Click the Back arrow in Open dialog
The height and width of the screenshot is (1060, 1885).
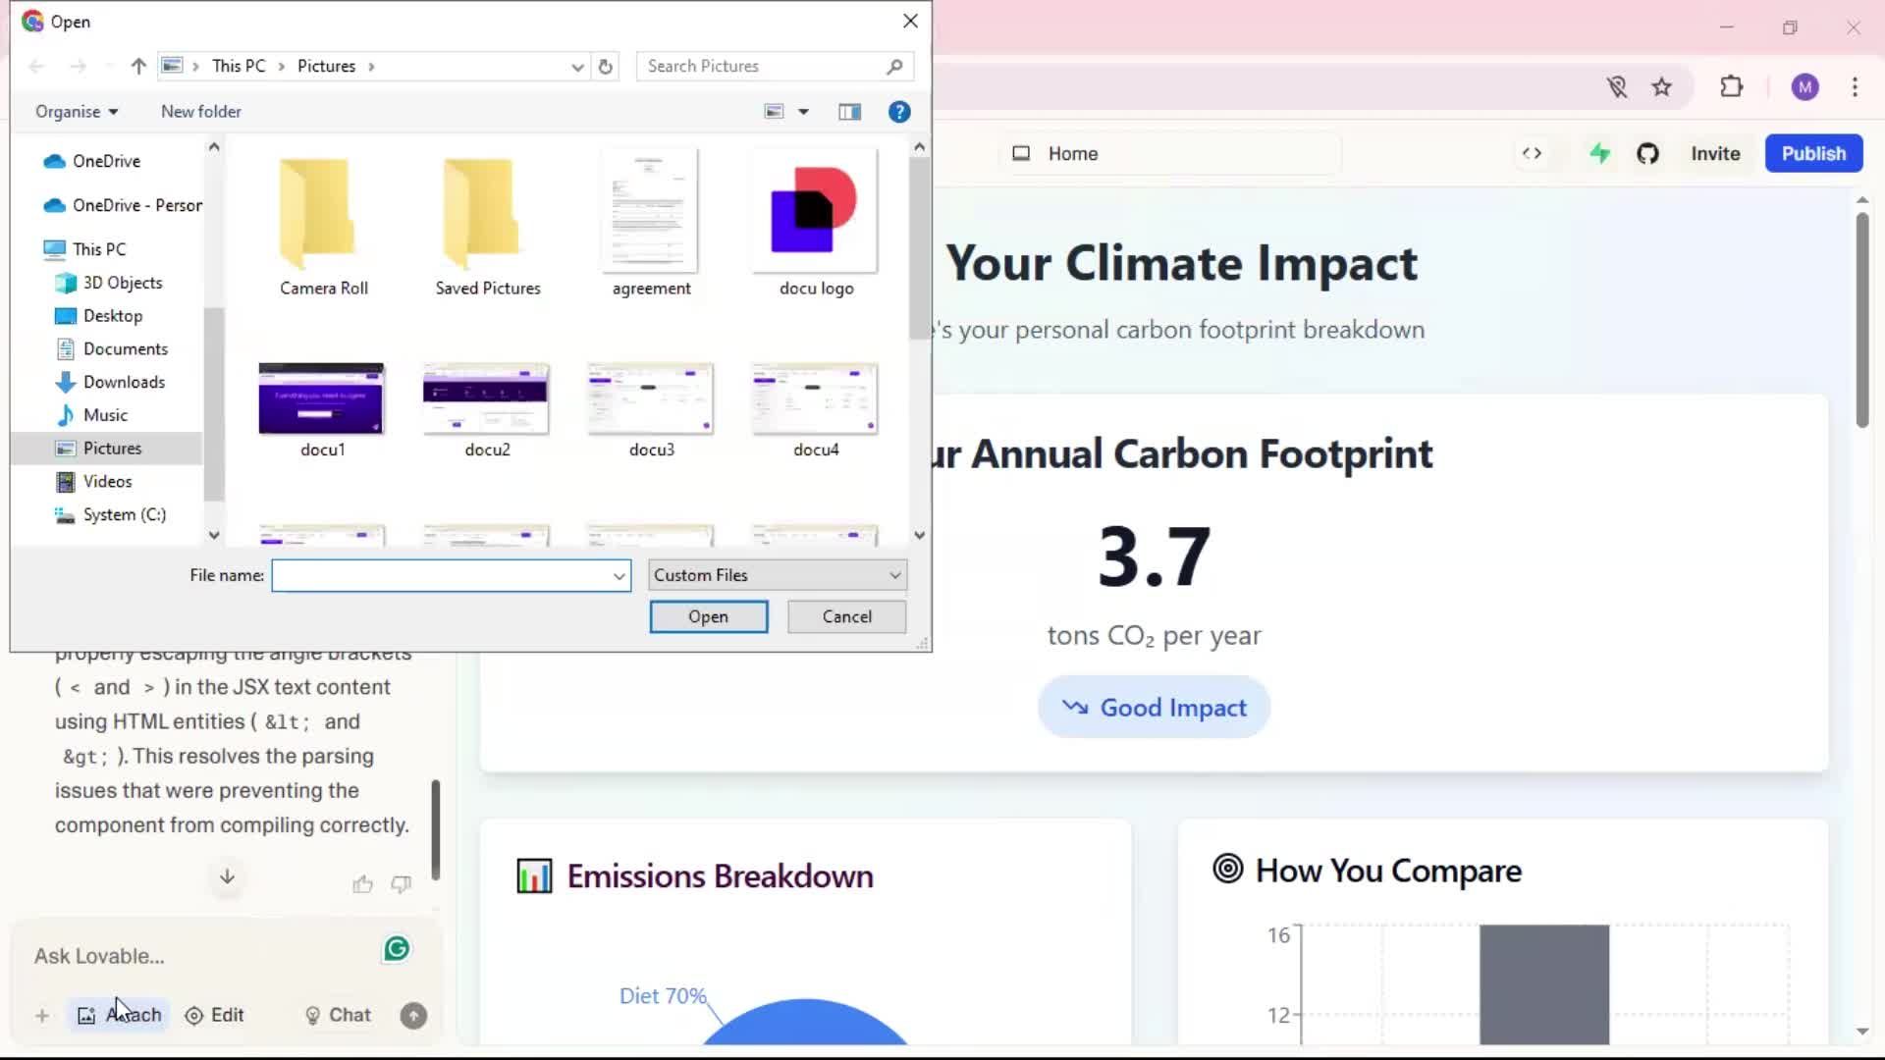click(36, 66)
